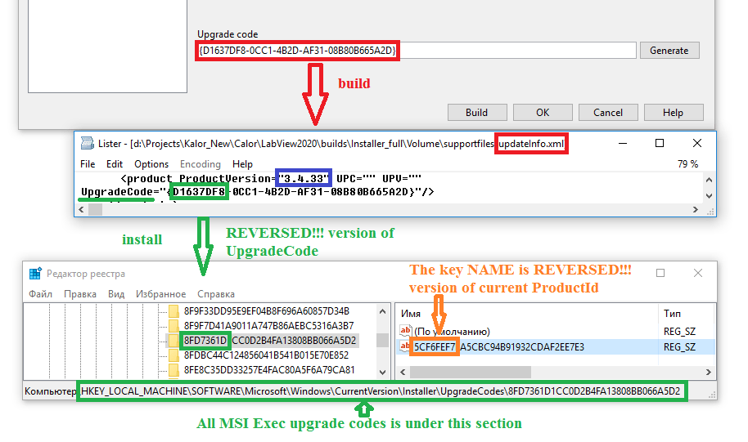Image resolution: width=748 pixels, height=442 pixels.
Task: Open the Вид menu in registry editor
Action: pyautogui.click(x=116, y=294)
